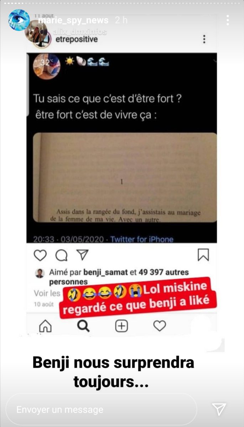Screen dimensions: 244x427
Task: Tap the story progress bar at the top
Action: [x=122, y=4]
